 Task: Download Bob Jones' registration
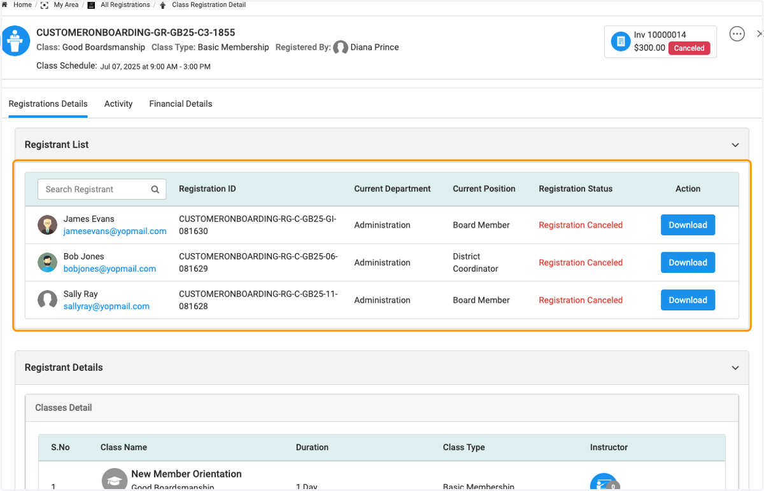coord(688,262)
